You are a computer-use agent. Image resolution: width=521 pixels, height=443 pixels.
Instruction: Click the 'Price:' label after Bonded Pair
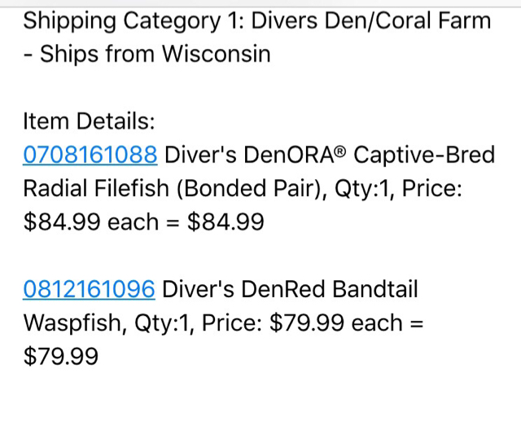coord(432,188)
